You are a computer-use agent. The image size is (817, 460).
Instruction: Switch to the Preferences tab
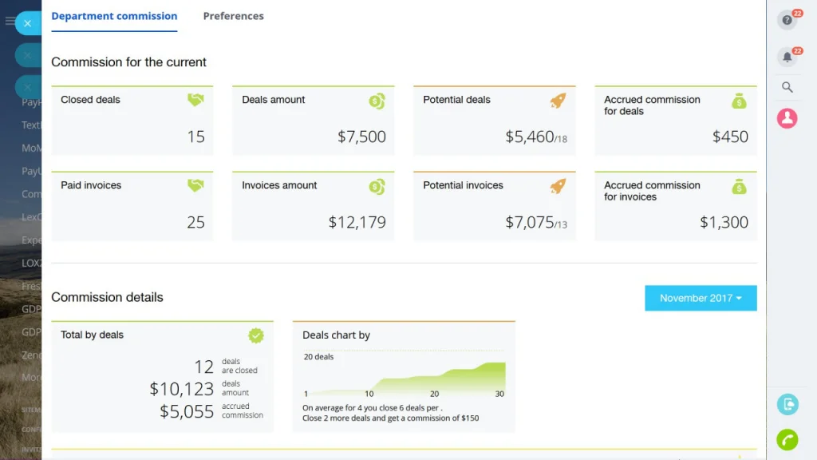click(x=234, y=16)
